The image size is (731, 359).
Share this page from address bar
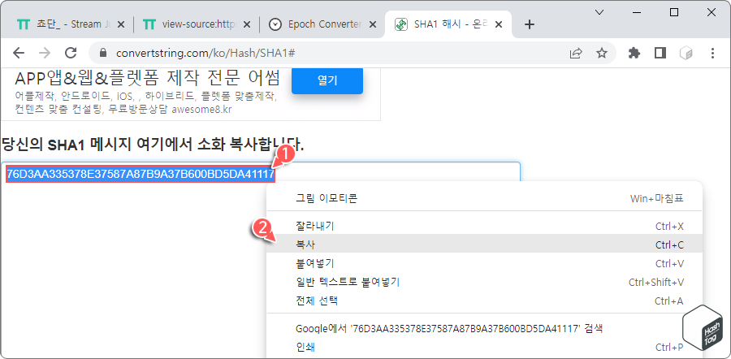click(x=576, y=53)
